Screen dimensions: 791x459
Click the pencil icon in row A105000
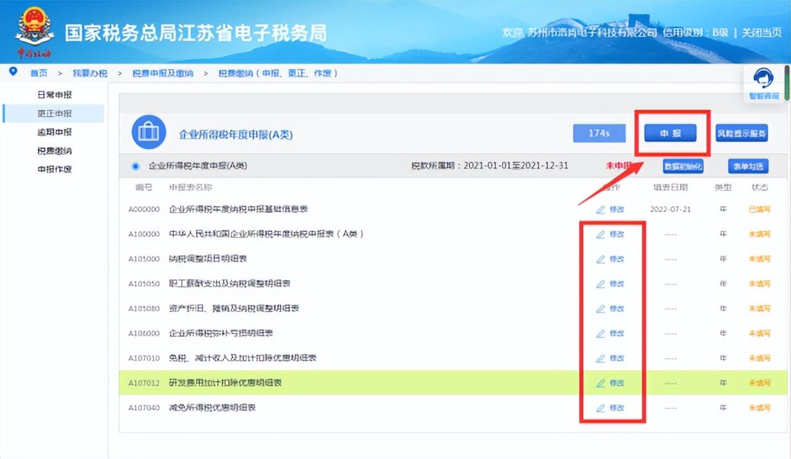point(600,259)
